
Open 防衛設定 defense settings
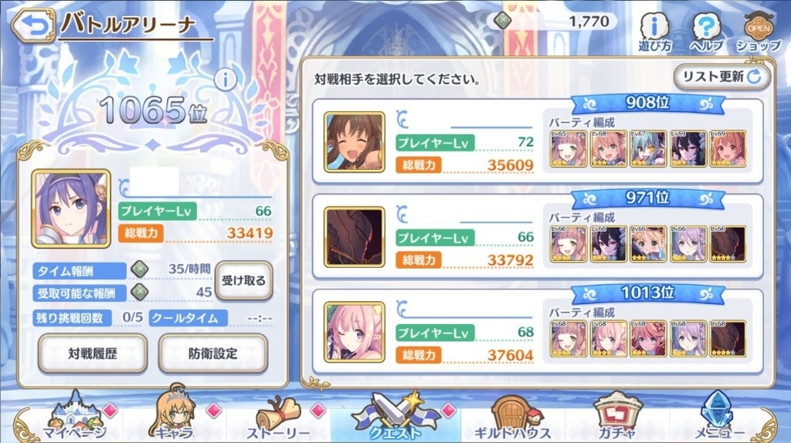point(213,353)
